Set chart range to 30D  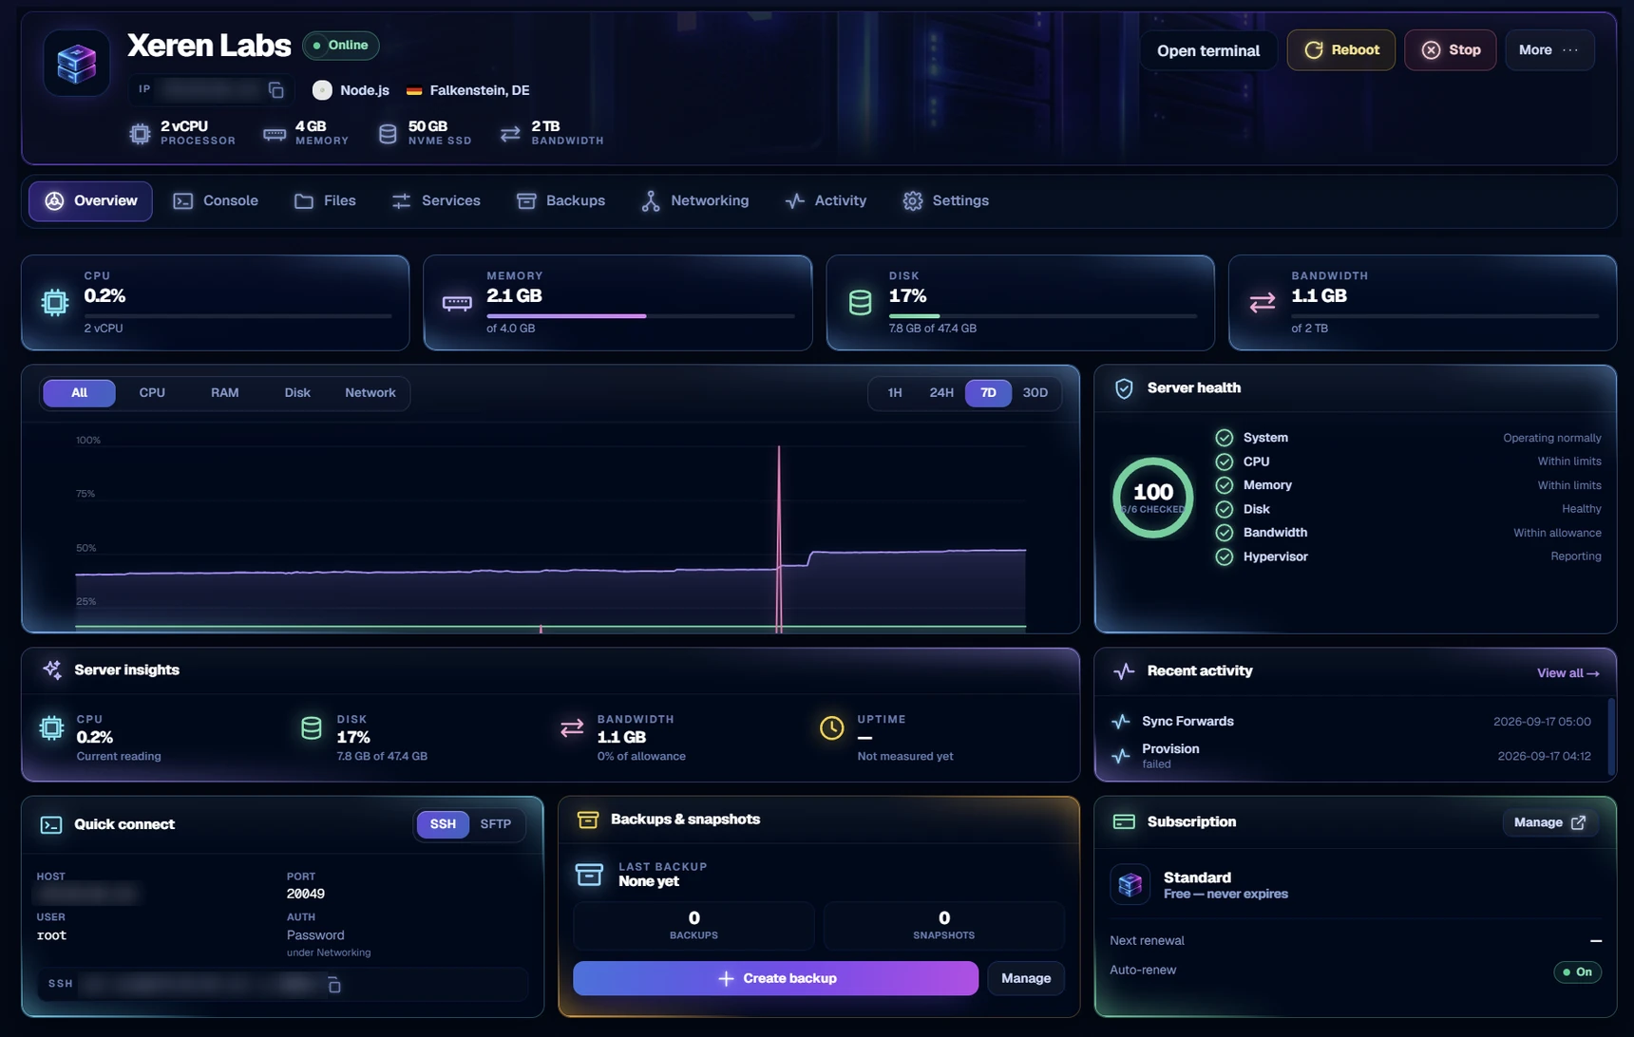[x=1035, y=393]
